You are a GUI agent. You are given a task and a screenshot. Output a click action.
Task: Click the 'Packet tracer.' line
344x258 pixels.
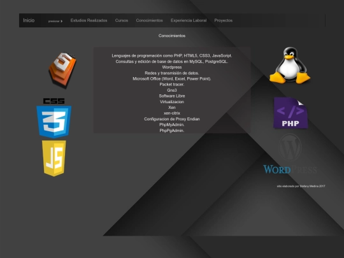(x=172, y=84)
